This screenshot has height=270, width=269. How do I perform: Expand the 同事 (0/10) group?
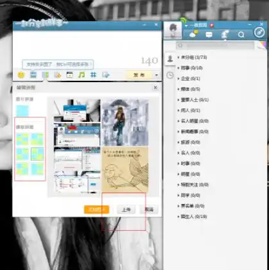pos(190,68)
